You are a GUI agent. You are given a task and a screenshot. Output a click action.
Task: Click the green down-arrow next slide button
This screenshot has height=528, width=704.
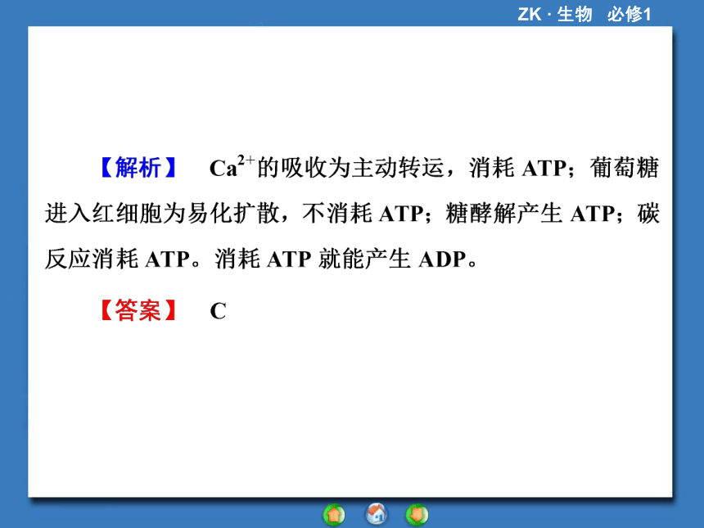click(417, 515)
